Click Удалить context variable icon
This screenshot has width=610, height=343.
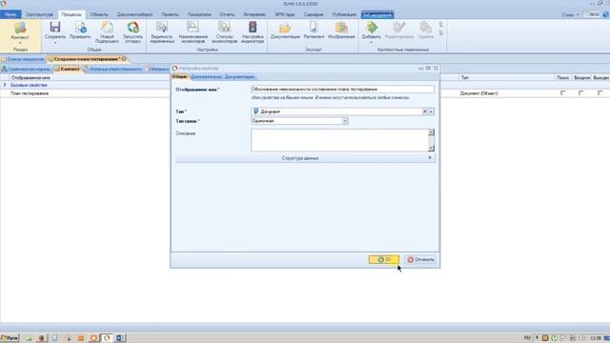[x=426, y=28]
